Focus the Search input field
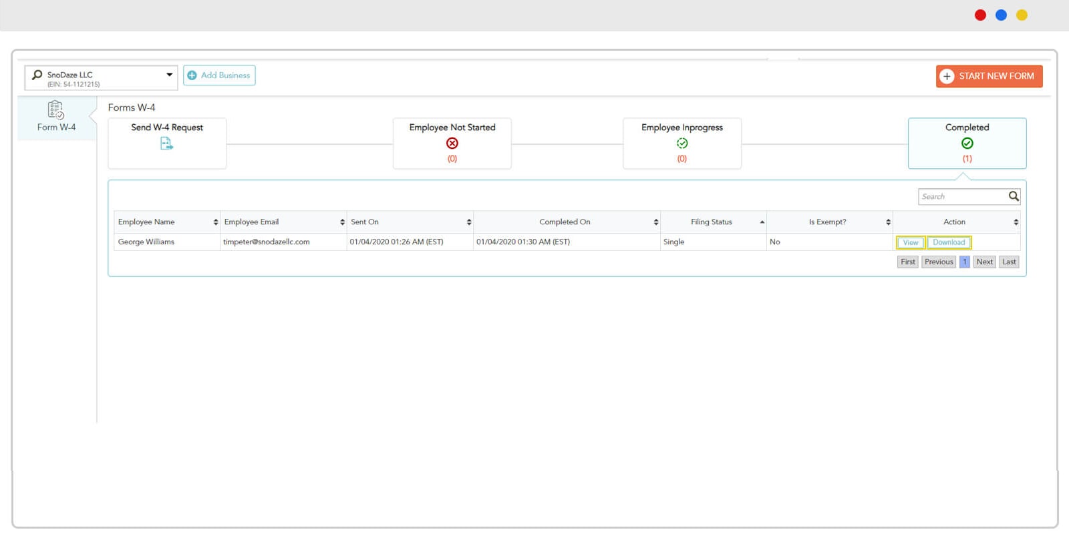The height and width of the screenshot is (556, 1069). click(x=962, y=197)
